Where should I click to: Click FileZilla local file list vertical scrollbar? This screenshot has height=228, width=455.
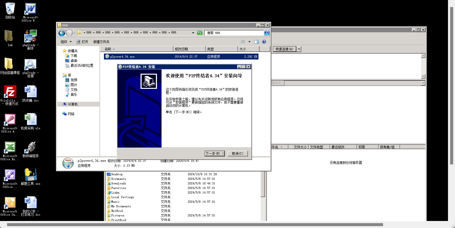click(x=263, y=184)
